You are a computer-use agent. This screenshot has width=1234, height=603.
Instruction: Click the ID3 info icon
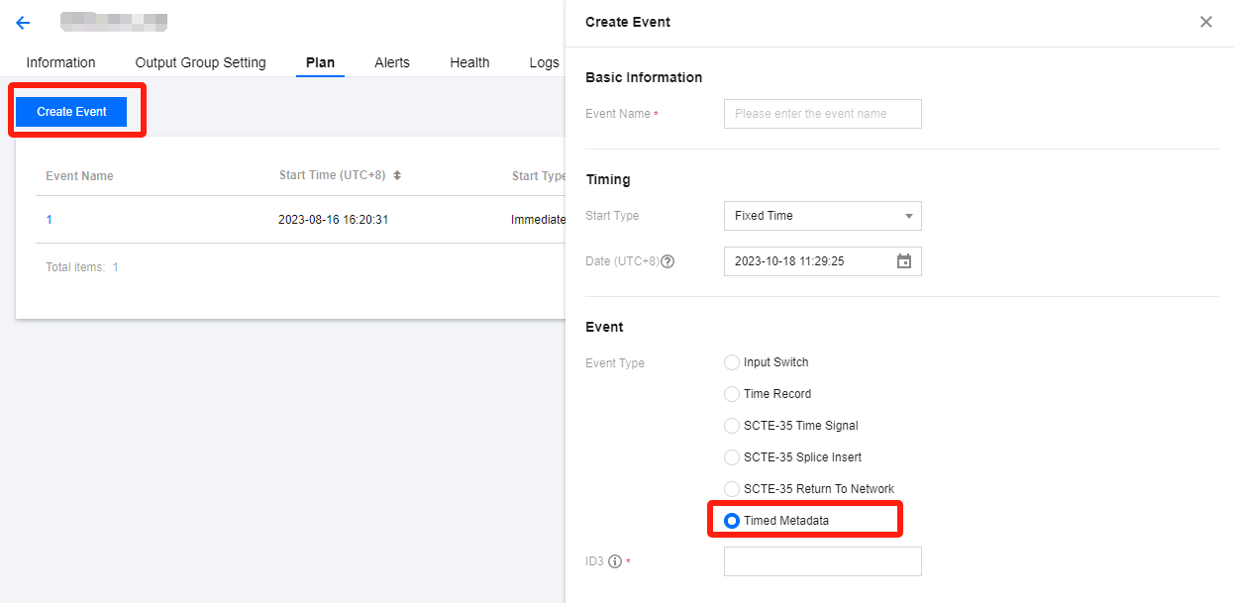[615, 562]
